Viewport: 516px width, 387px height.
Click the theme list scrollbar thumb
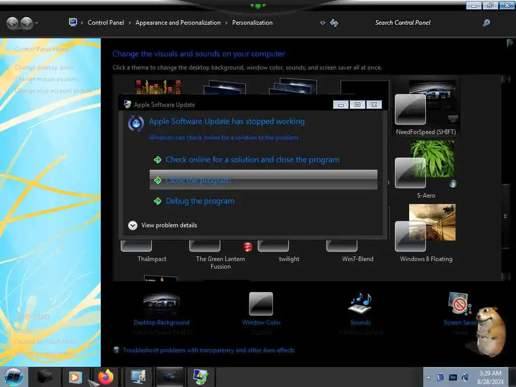(505, 216)
